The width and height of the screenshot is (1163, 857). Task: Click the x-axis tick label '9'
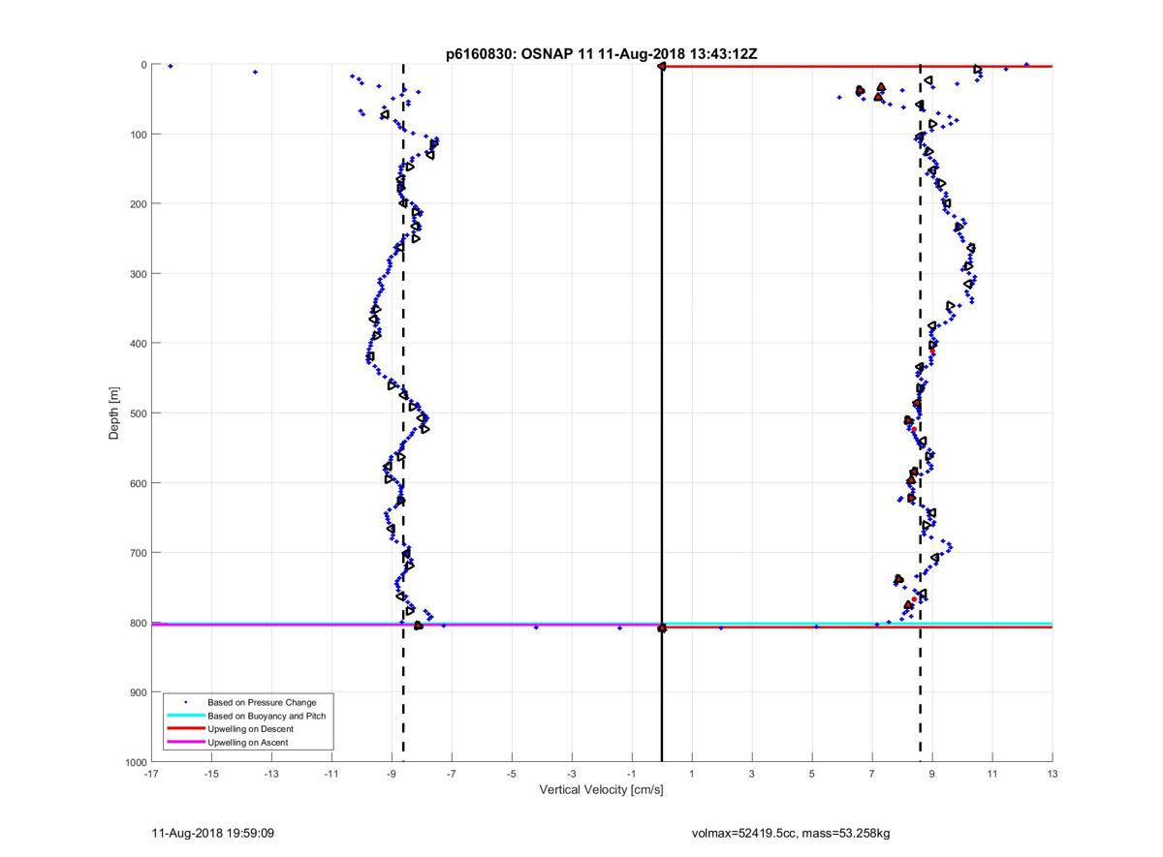[932, 774]
